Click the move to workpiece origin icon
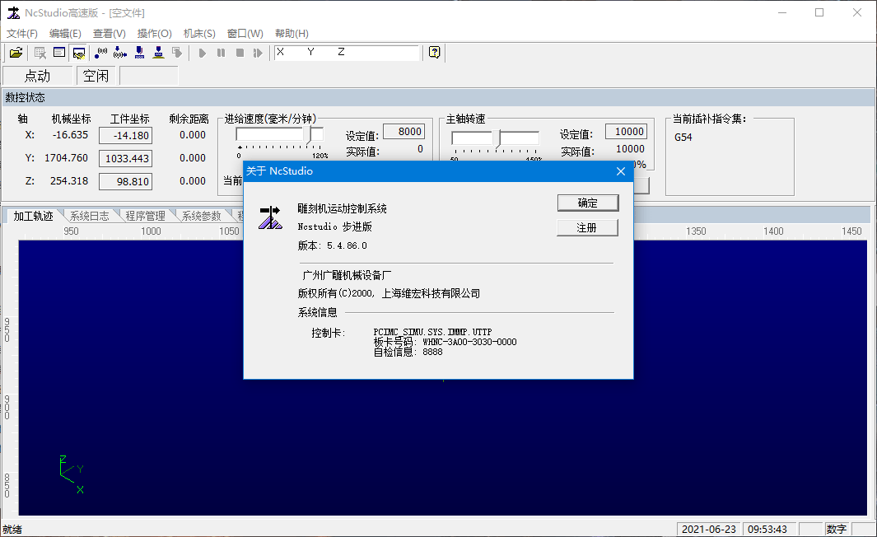Screen dimensions: 877x537 pos(120,53)
